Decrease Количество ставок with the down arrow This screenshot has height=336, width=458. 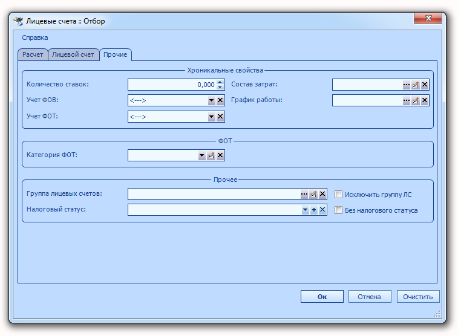[x=220, y=87]
